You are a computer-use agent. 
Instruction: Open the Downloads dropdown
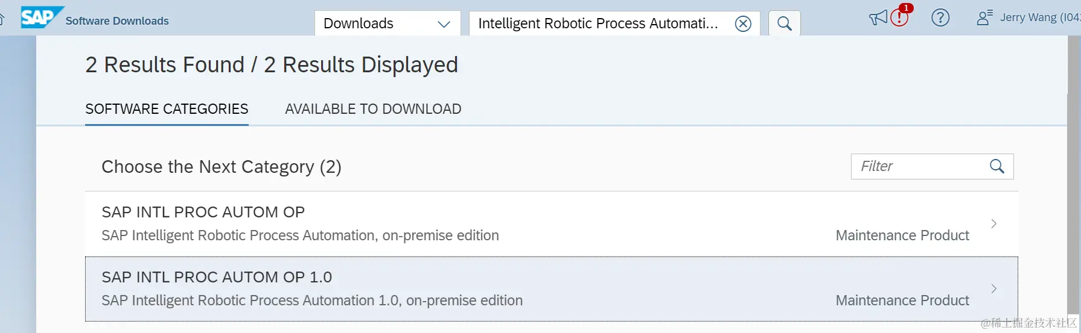point(387,23)
